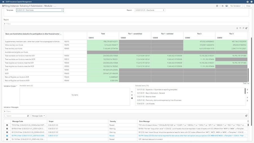Click the R0500 row code cell
The width and height of the screenshot is (254, 143).
click(x=75, y=56)
